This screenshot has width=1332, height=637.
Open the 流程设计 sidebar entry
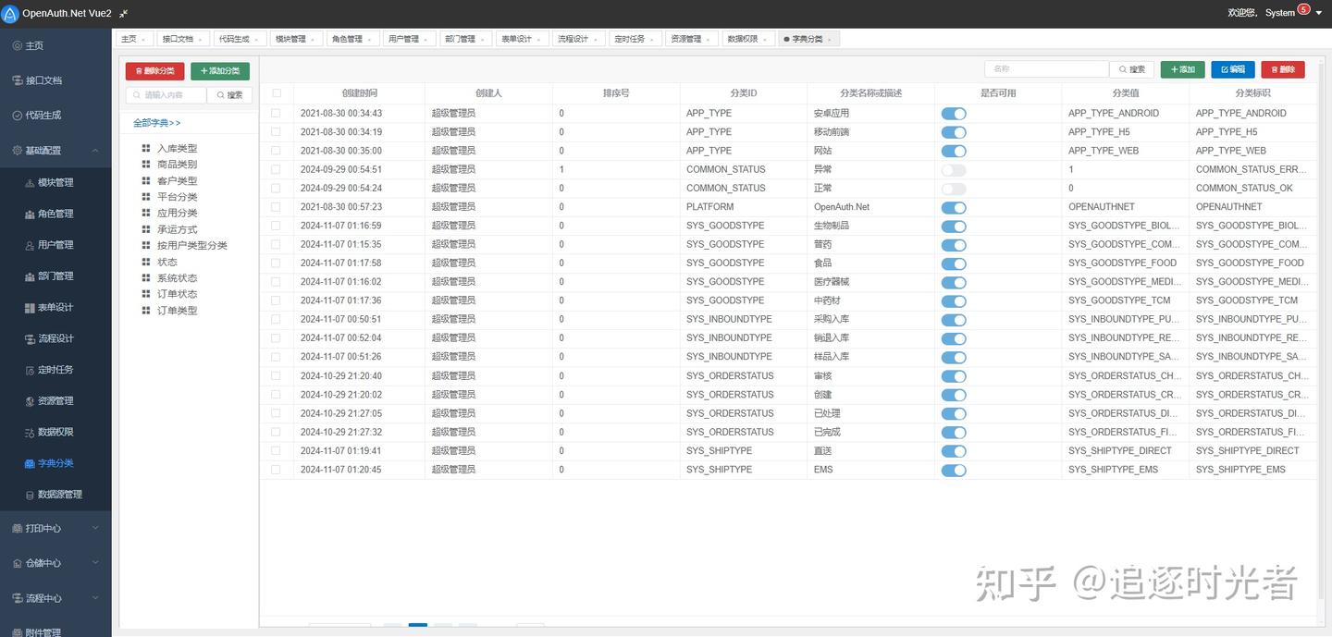point(55,338)
